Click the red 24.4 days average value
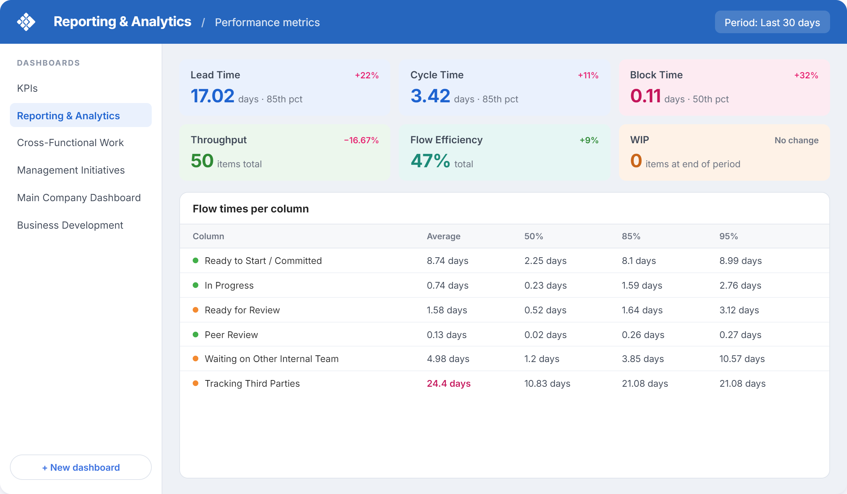 tap(449, 383)
